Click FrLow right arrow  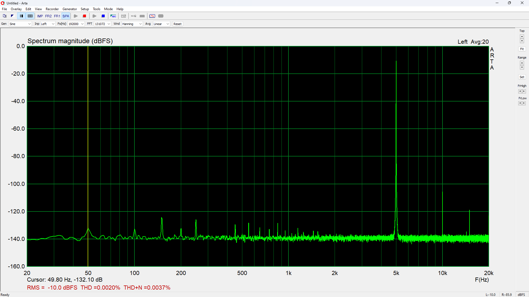point(524,103)
